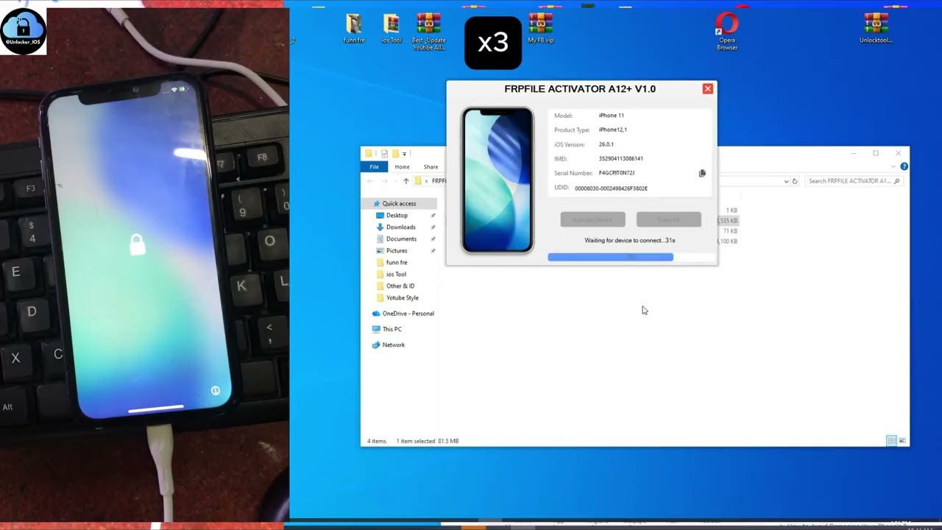Open the File menu in File Explorer
942x530 pixels.
(374, 167)
